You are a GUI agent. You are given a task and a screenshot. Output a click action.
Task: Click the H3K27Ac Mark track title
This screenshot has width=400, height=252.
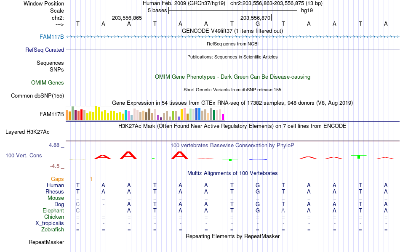tap(232, 126)
